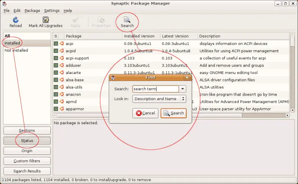Click the Cancel button in Find dialog
Screen dimensions: 298x184
[x=145, y=113]
